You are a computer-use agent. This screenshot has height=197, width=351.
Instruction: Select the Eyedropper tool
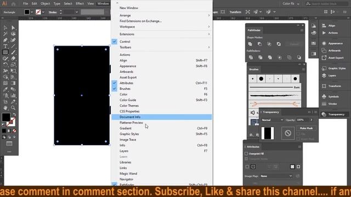coord(5,89)
